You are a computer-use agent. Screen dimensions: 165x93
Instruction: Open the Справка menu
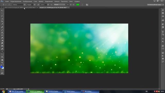[77, 2]
